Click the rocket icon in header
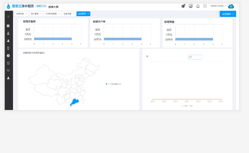The image size is (249, 153). [x=183, y=6]
